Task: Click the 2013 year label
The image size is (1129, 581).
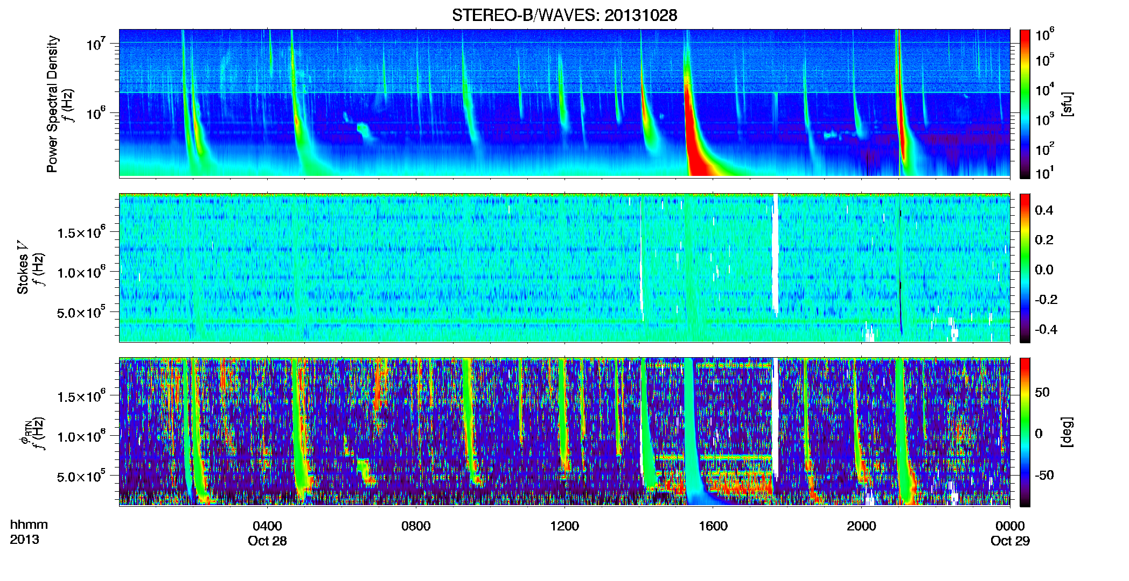Action: pyautogui.click(x=24, y=539)
